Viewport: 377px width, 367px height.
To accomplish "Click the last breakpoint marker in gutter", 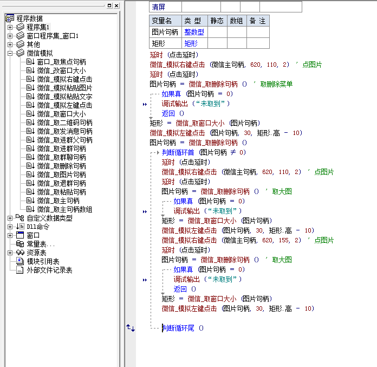I will (x=145, y=280).
